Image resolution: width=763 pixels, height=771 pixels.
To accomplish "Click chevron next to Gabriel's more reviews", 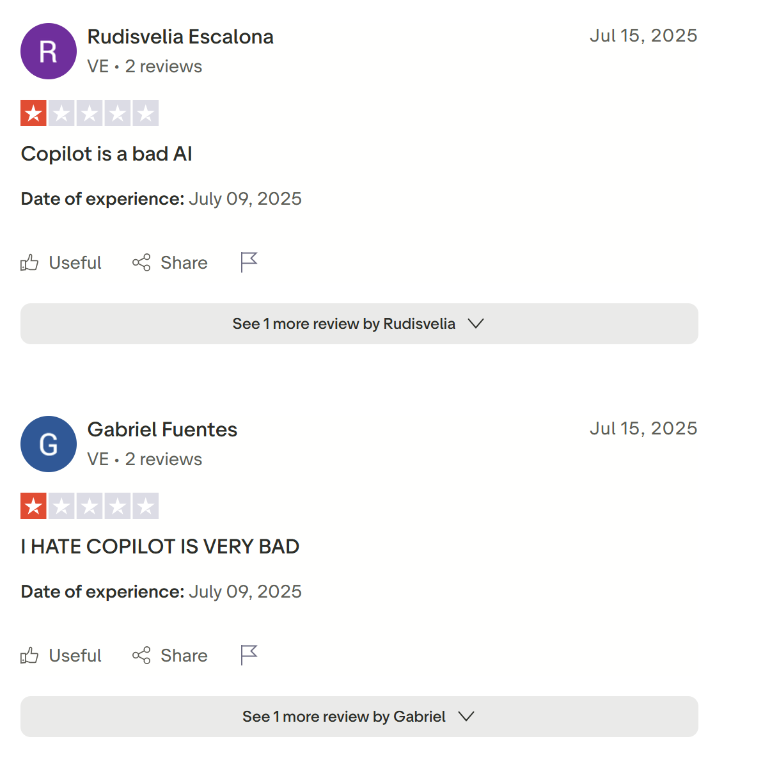I will 466,717.
